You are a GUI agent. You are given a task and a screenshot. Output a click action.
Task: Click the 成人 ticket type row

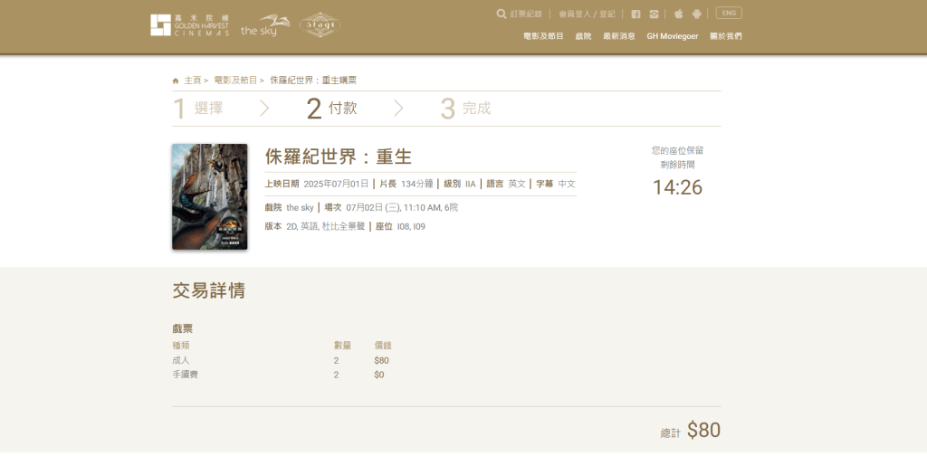[181, 360]
